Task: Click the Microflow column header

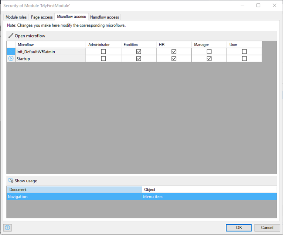Action: [51, 45]
